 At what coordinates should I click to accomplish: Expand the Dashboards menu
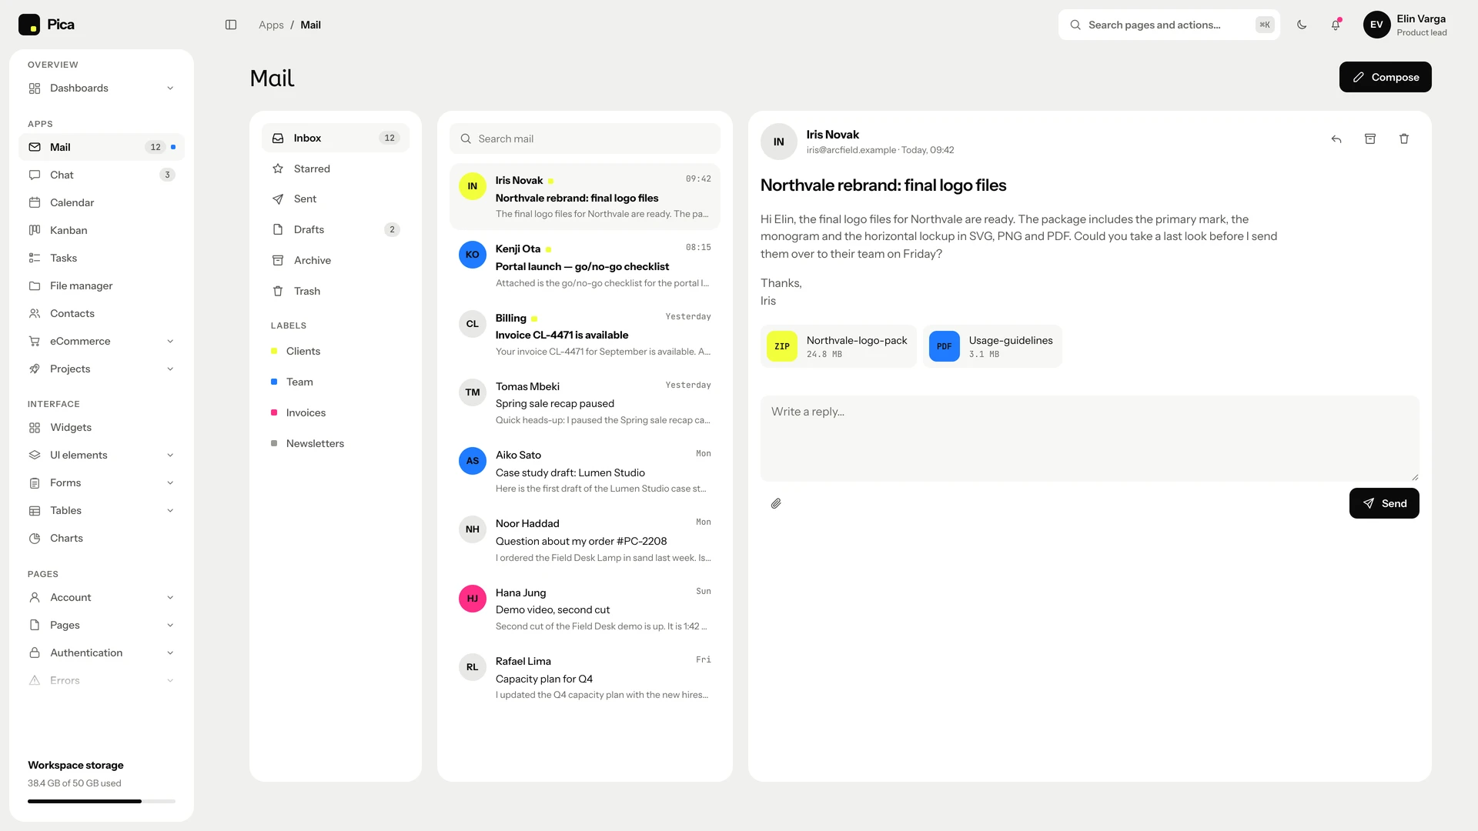click(102, 88)
